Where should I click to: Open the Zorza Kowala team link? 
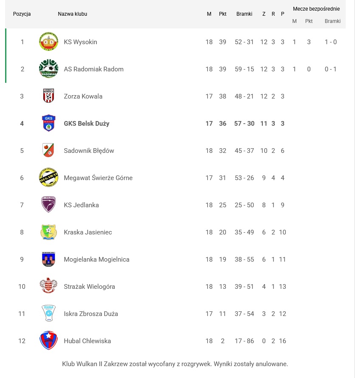83,96
